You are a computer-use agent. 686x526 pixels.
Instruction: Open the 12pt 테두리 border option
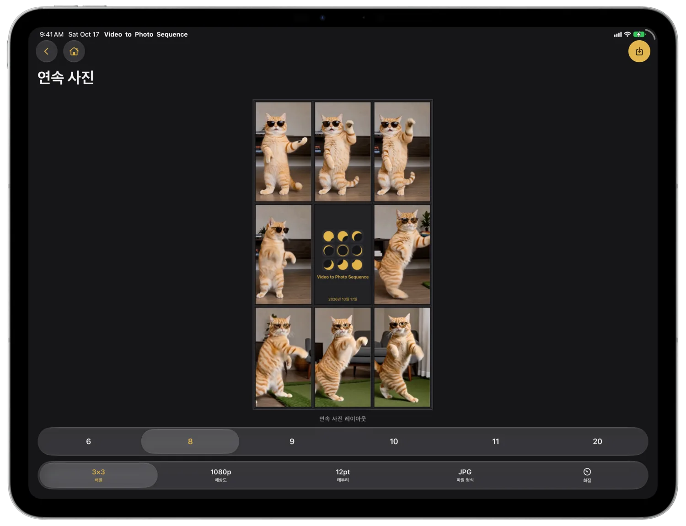point(343,475)
